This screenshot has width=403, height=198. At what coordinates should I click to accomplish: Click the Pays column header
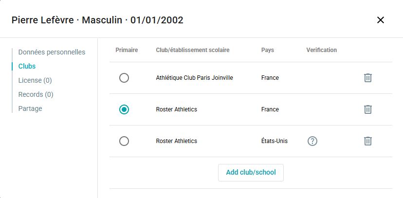click(268, 50)
